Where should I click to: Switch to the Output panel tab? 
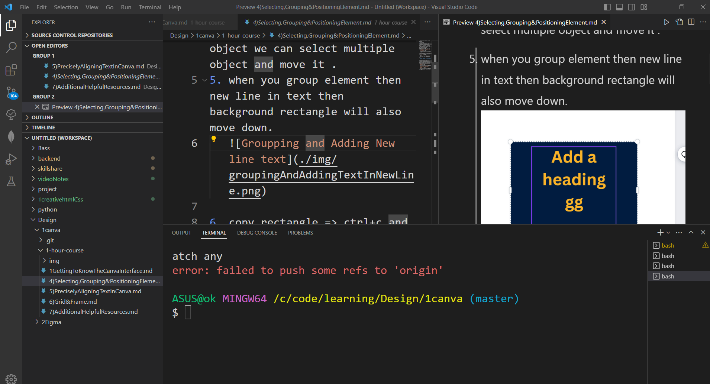tap(181, 233)
